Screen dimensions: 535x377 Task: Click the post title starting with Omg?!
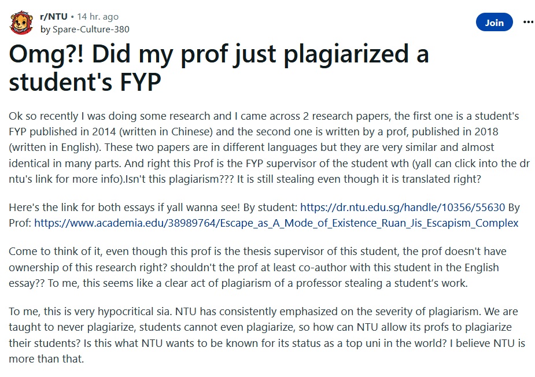219,68
